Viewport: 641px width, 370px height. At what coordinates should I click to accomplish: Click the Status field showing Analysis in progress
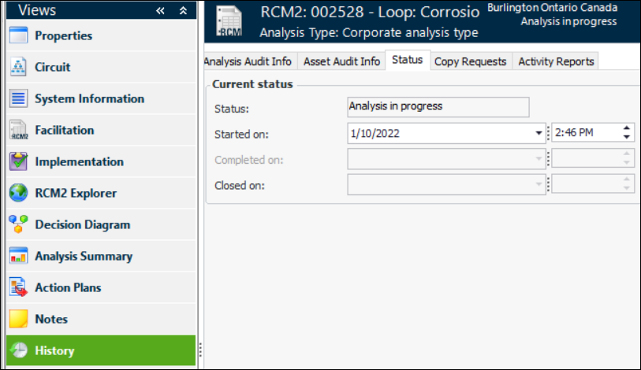click(438, 107)
